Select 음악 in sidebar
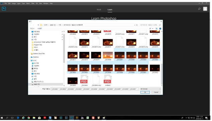The height and width of the screenshot is (121, 212). (x=34, y=79)
